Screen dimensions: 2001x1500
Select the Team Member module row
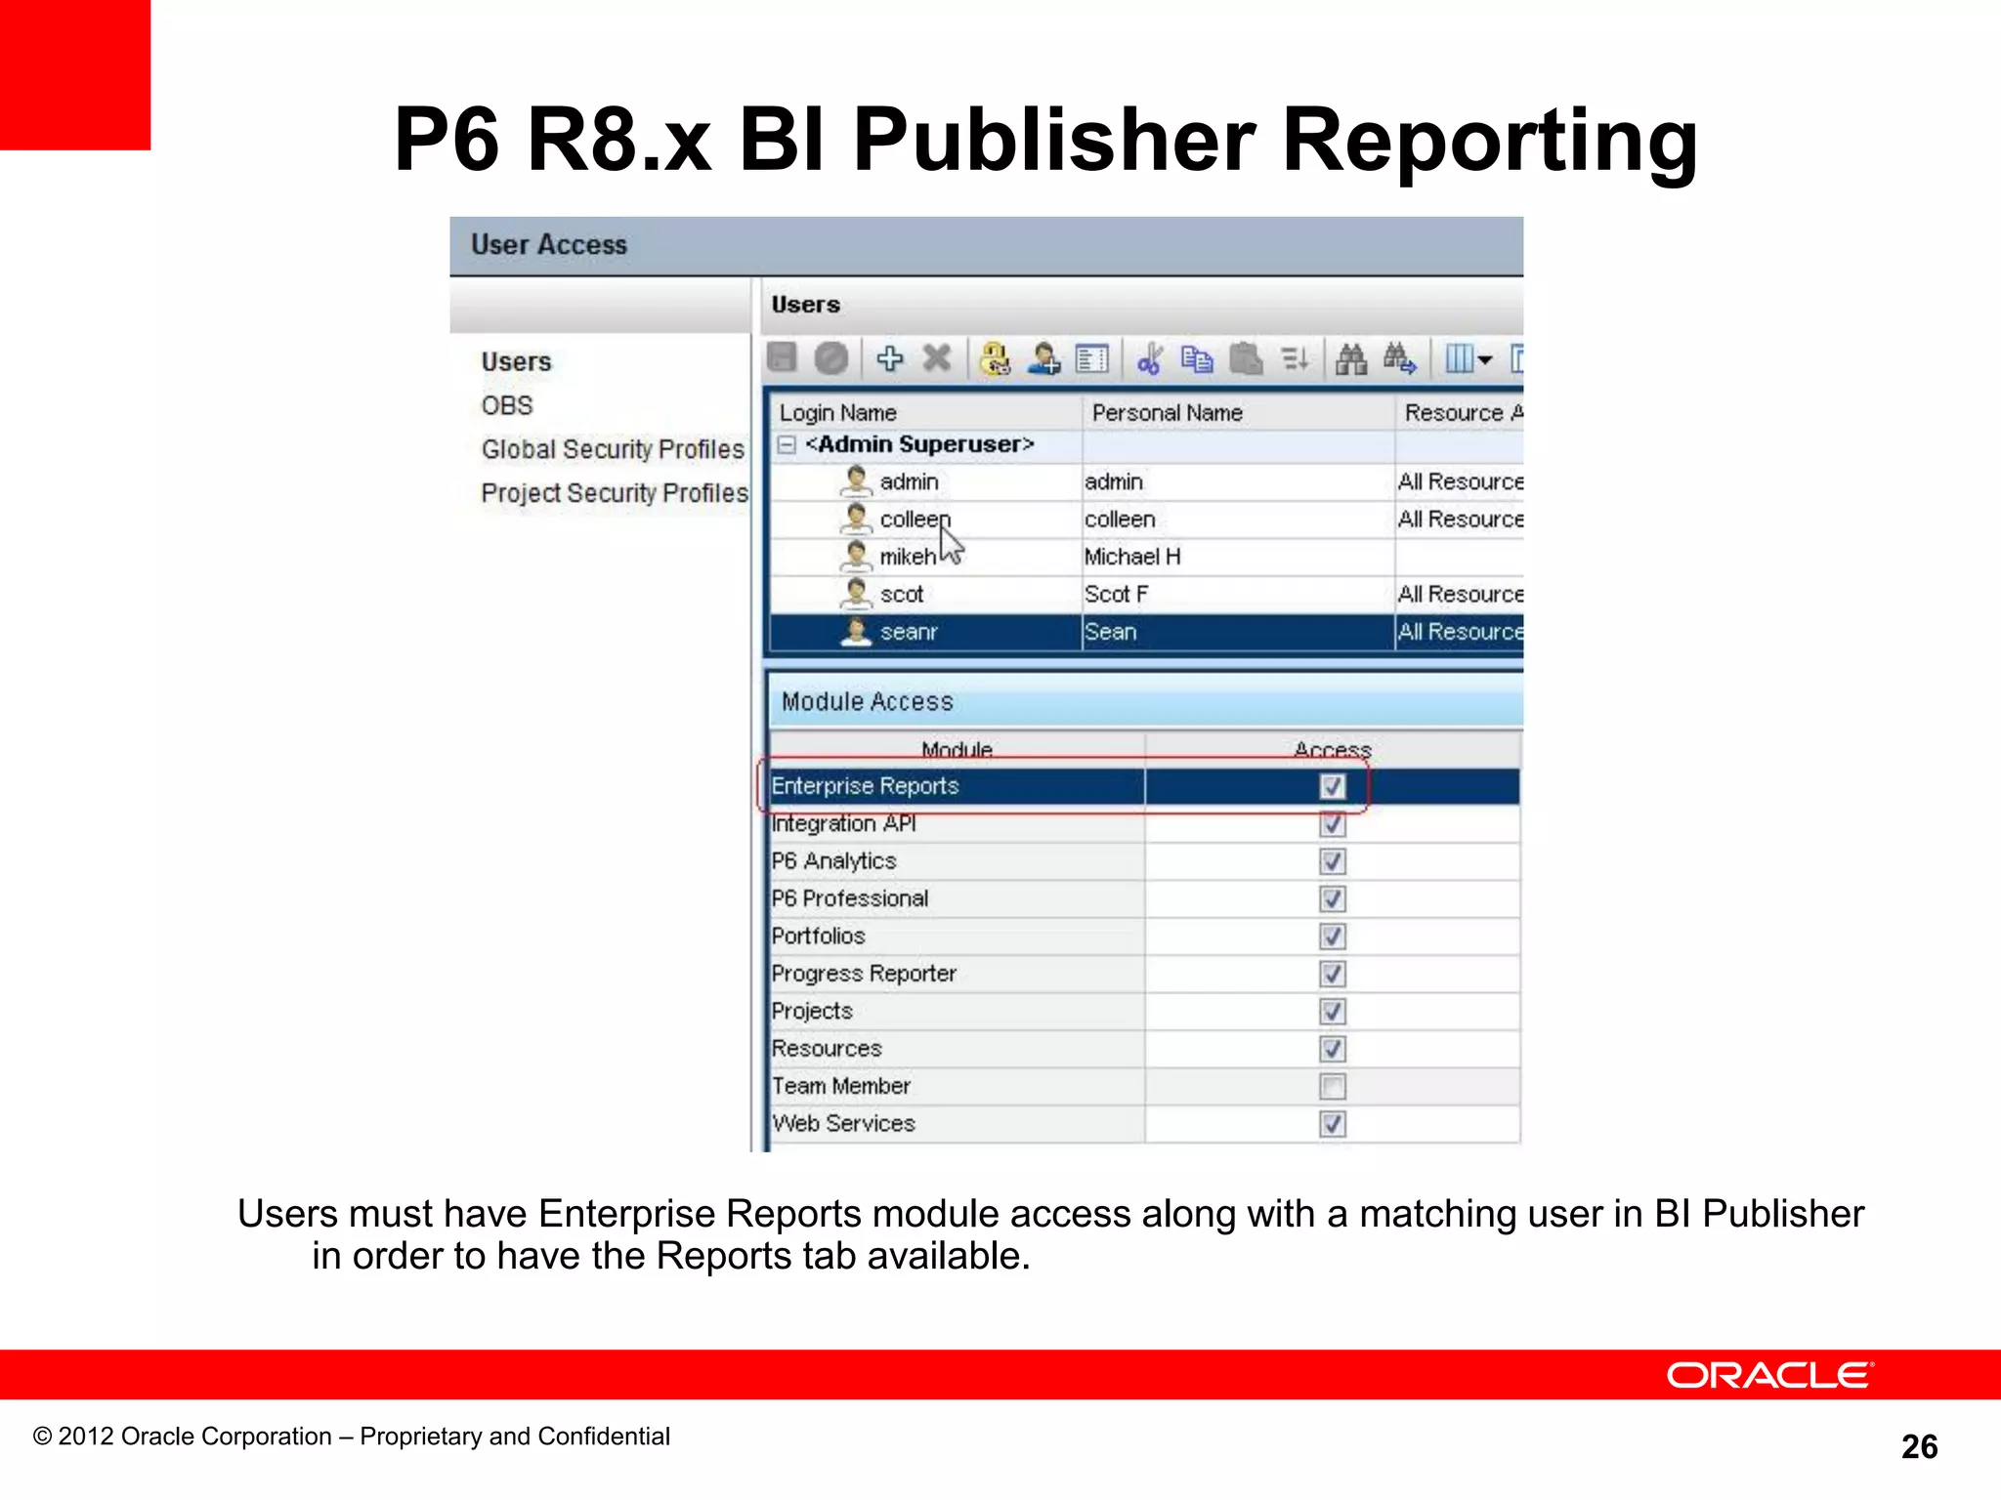(x=1145, y=1086)
